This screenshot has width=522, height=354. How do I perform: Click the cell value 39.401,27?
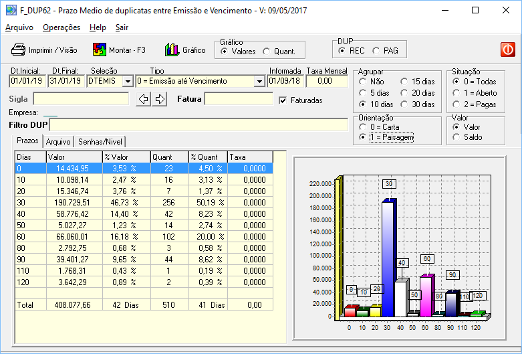coord(74,260)
